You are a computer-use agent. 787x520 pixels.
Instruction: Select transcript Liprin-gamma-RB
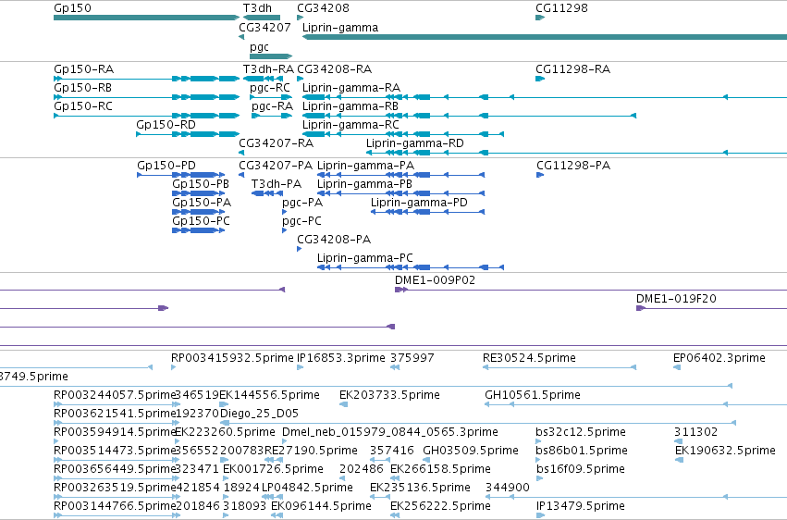point(469,116)
